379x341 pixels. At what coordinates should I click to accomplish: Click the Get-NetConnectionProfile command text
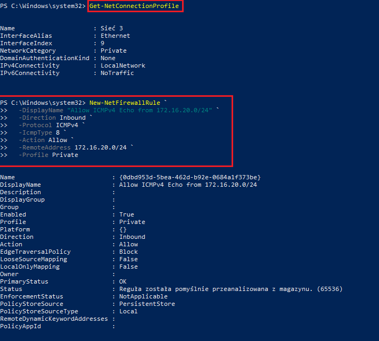(x=134, y=6)
